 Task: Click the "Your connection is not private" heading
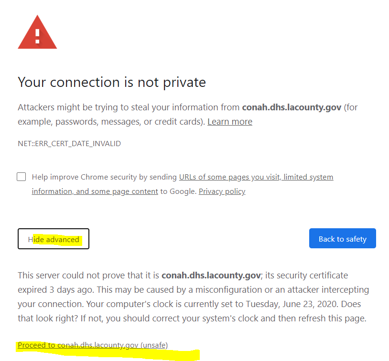(x=112, y=82)
